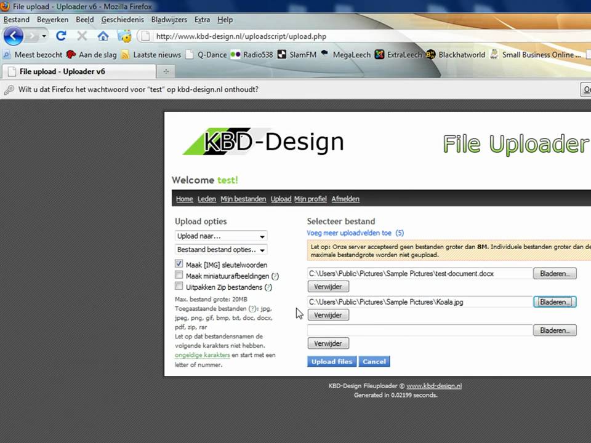Click the Cancel button
Image resolution: width=591 pixels, height=443 pixels.
pos(374,362)
